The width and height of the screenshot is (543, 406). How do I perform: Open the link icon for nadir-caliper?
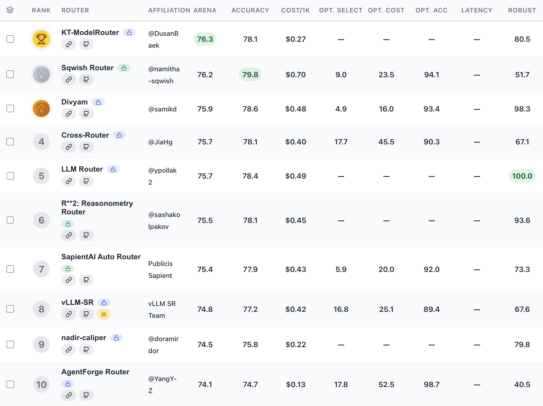69,350
